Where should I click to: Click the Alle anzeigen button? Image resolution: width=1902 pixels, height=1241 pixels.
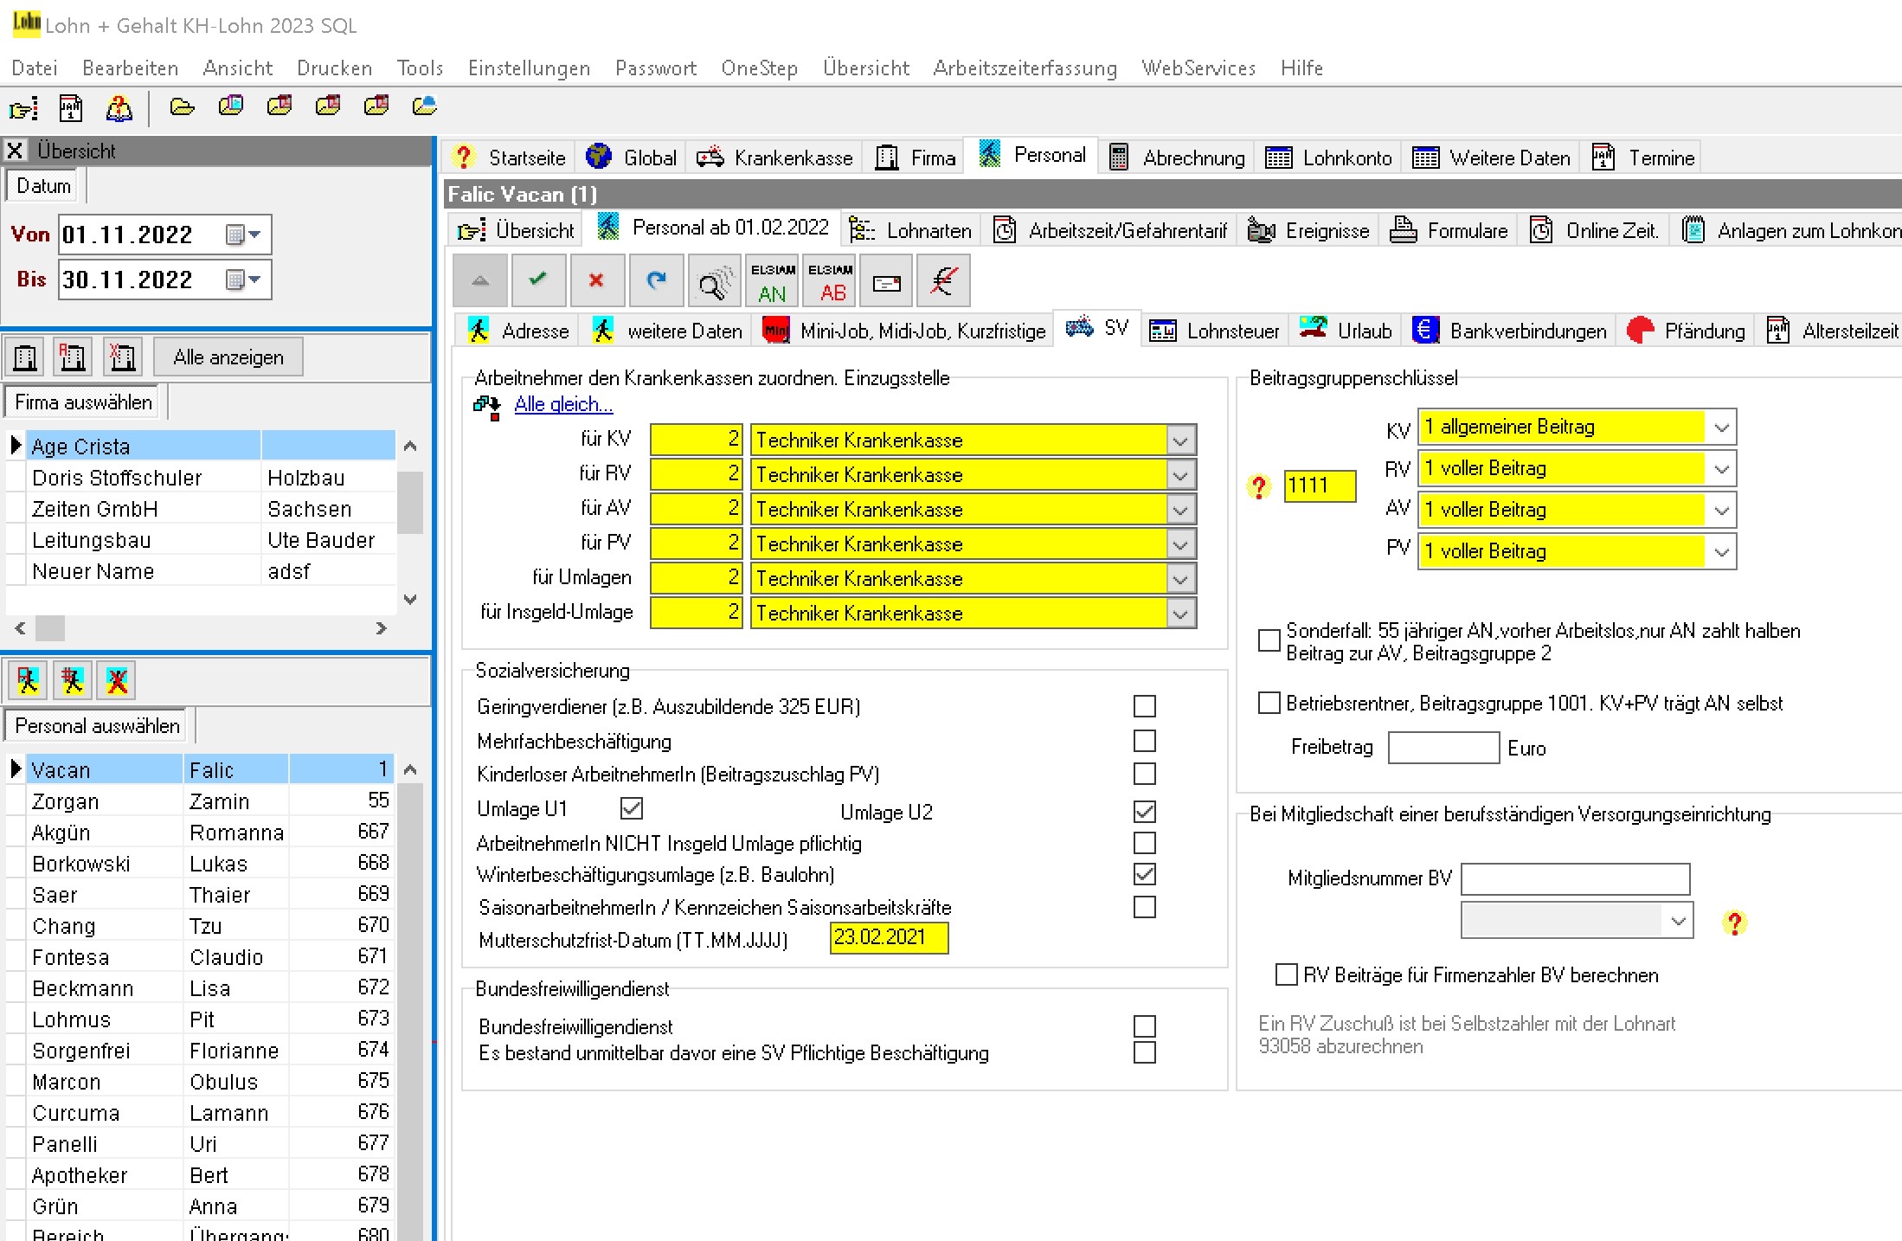click(x=228, y=357)
